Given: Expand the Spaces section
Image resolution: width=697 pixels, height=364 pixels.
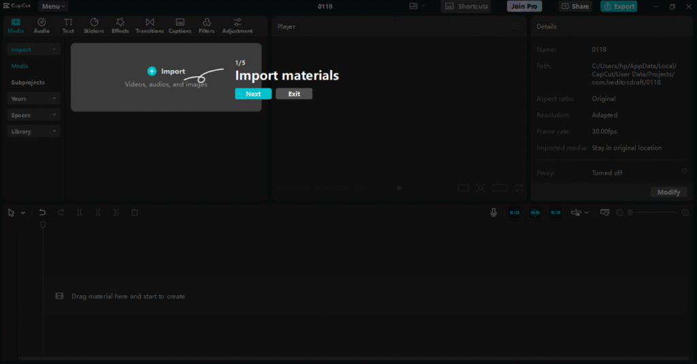Looking at the screenshot, I should (x=33, y=115).
